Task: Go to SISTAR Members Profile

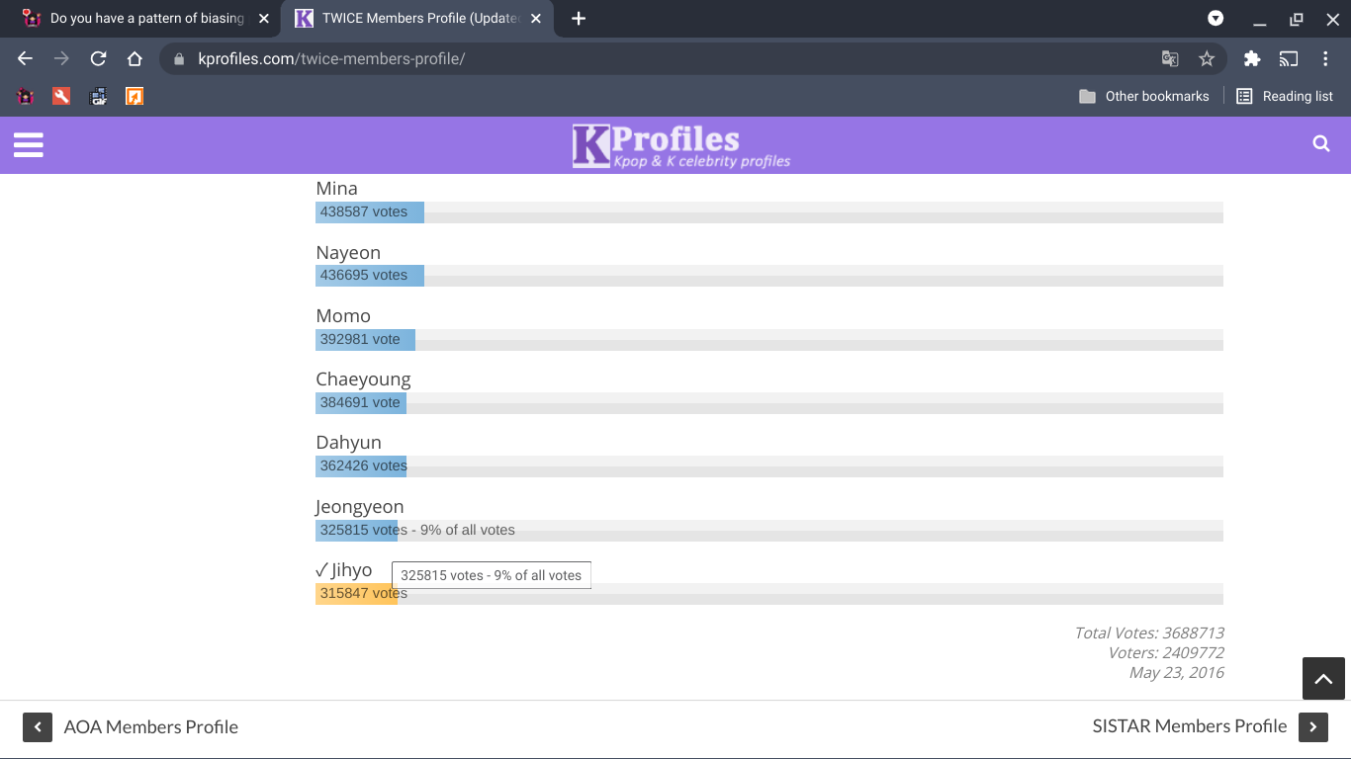Action: click(x=1210, y=726)
